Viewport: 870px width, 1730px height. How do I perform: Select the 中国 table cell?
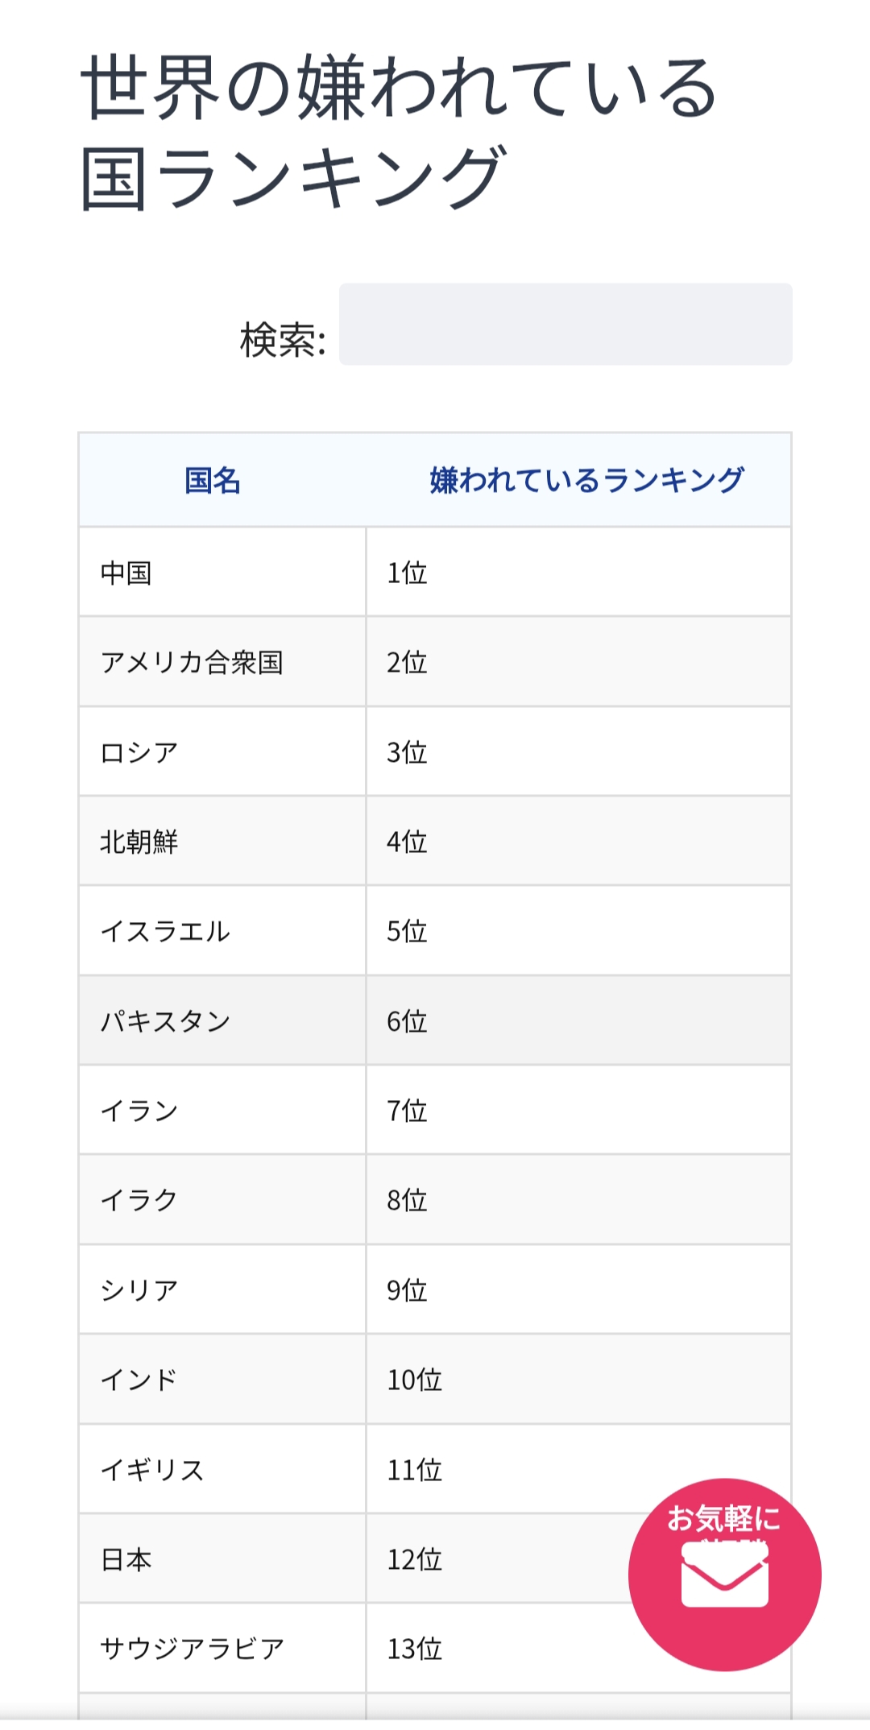126,573
